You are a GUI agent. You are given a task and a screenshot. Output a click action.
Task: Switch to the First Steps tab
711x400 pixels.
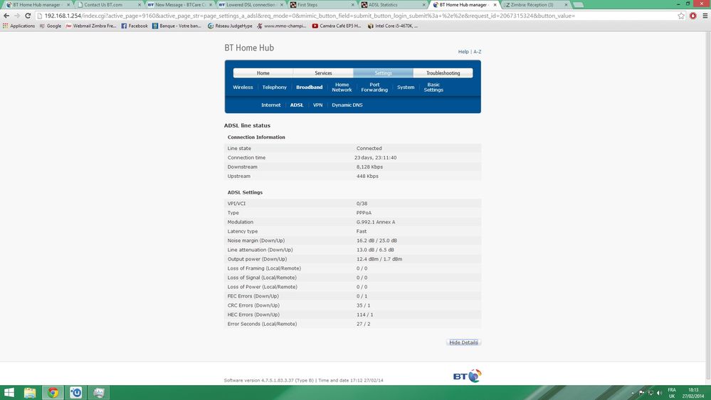point(322,4)
